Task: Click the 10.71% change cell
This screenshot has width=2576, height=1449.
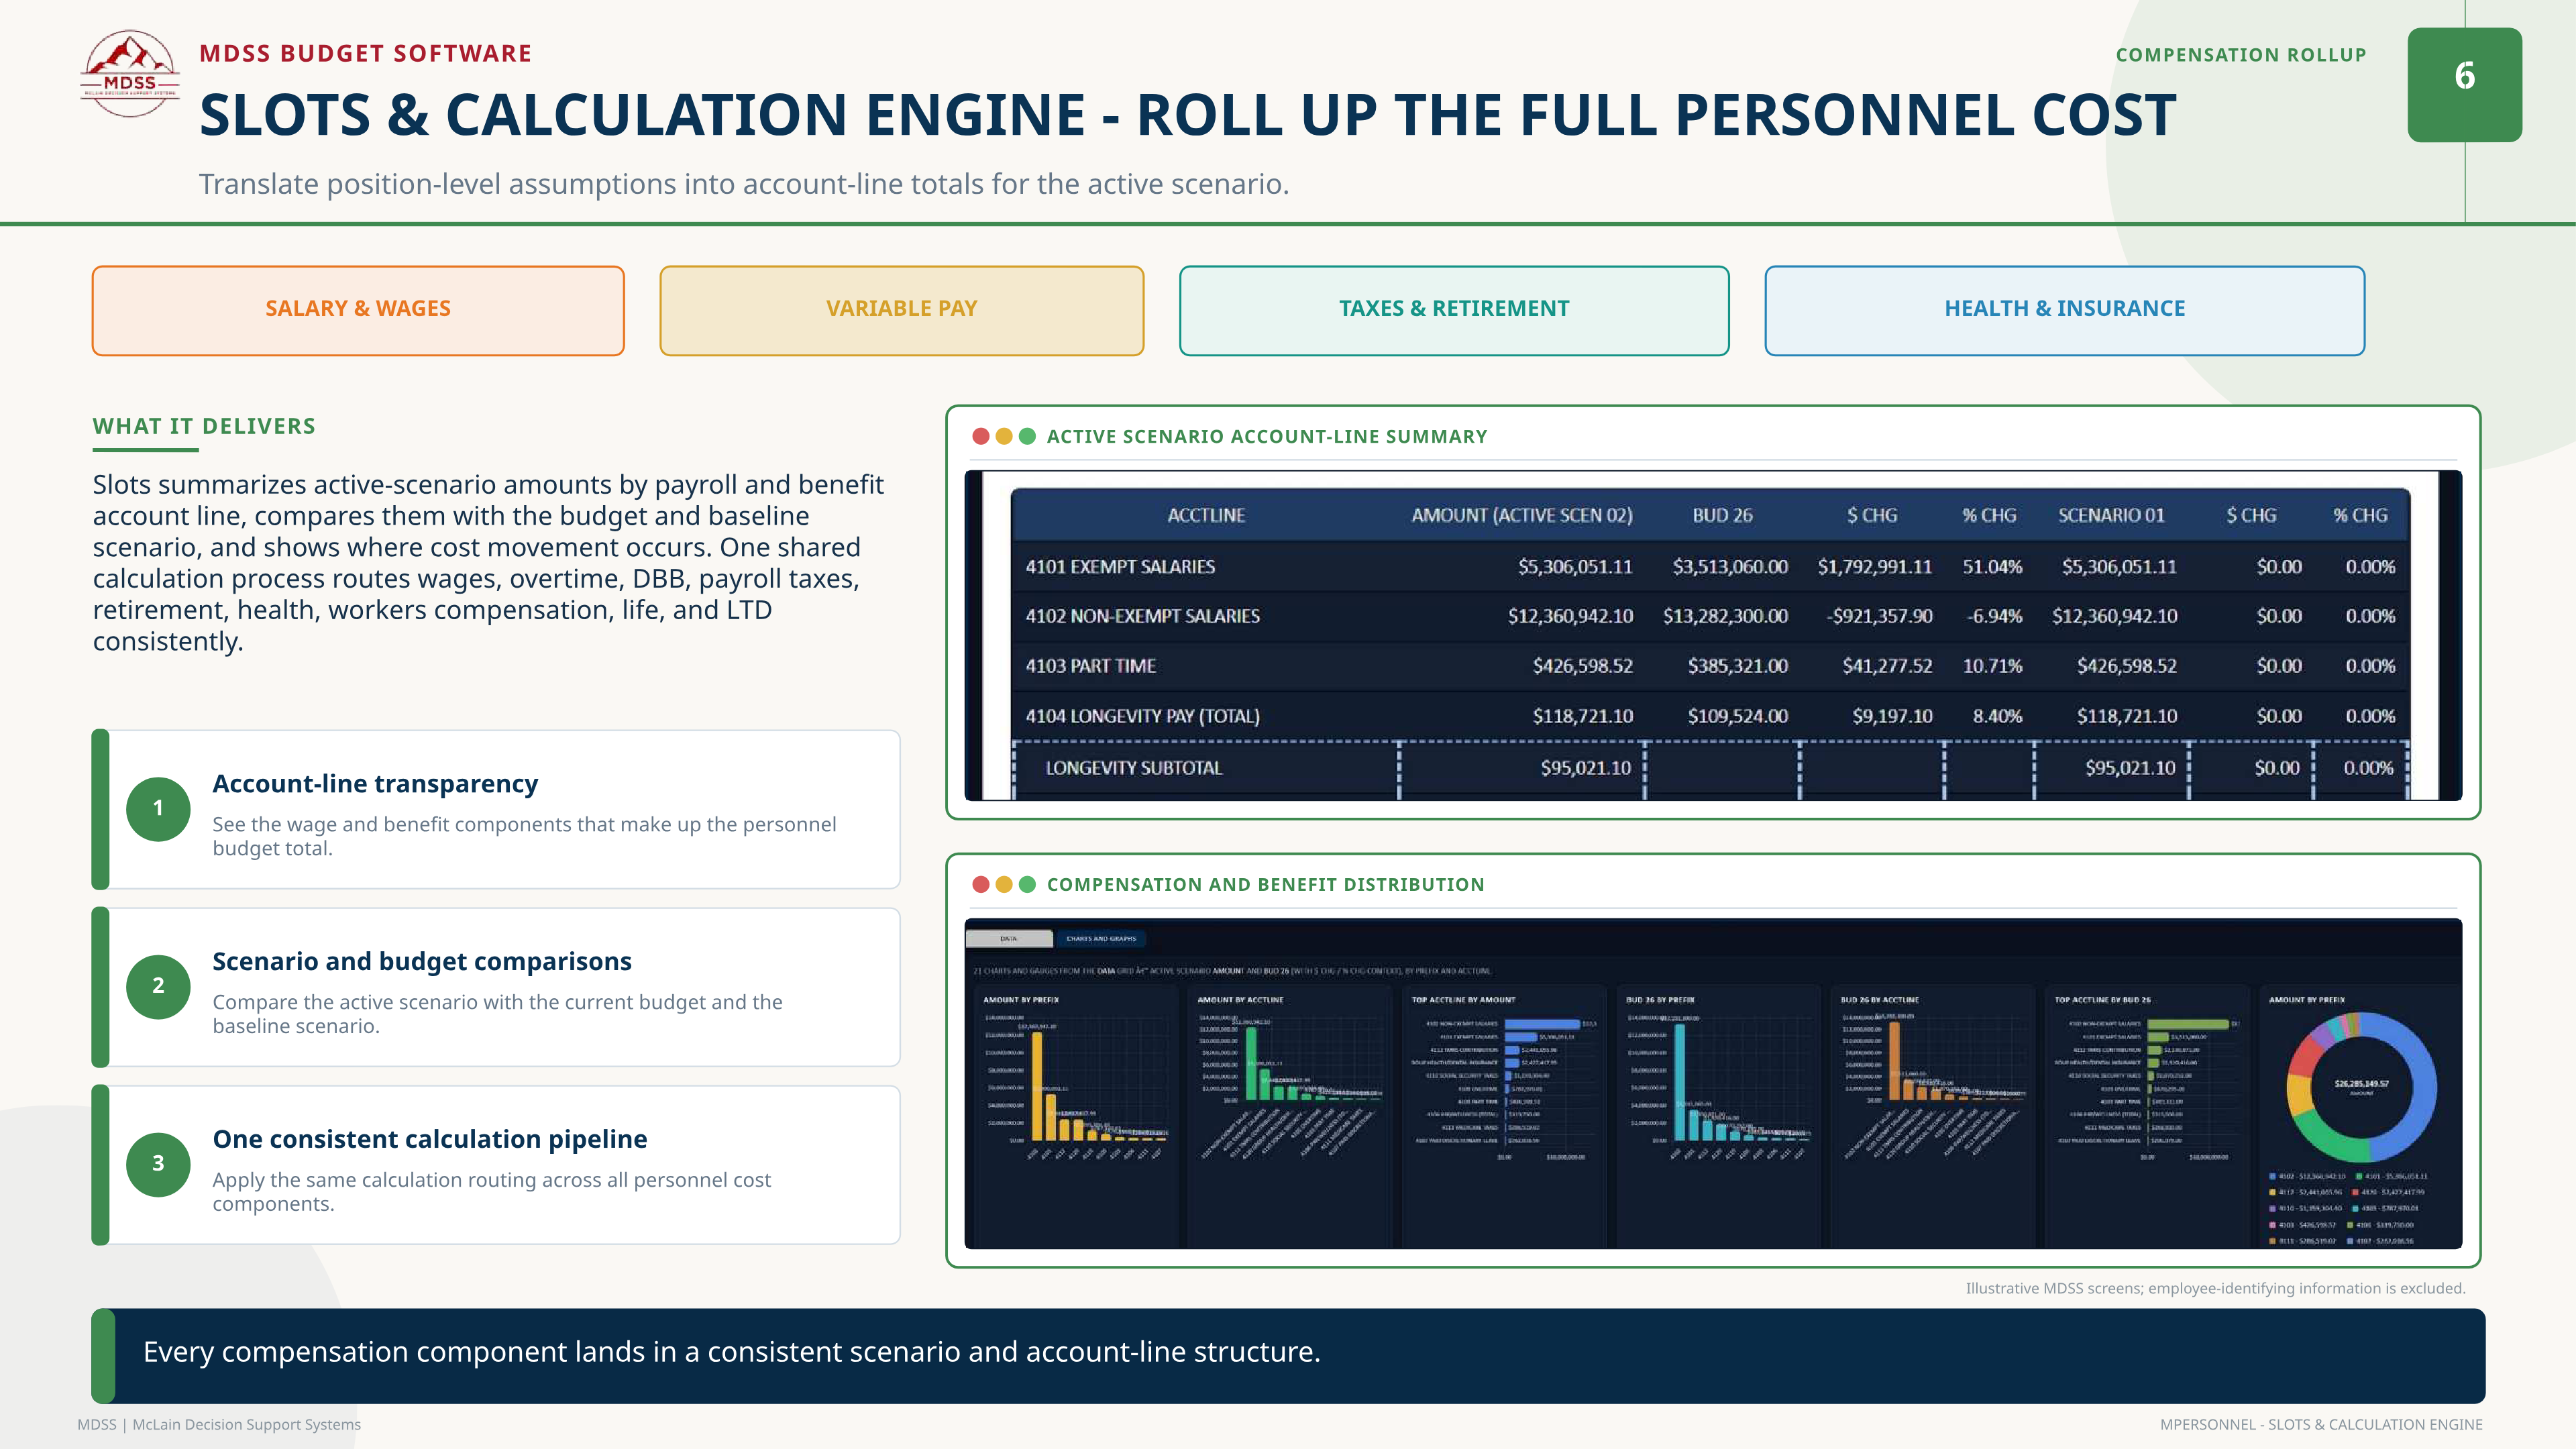Action: 1991,666
